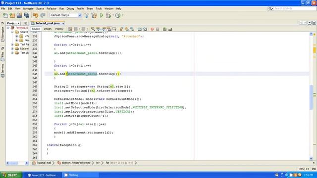Switch to the History view tab
317x178 pixels.
pyautogui.click(x=59, y=29)
